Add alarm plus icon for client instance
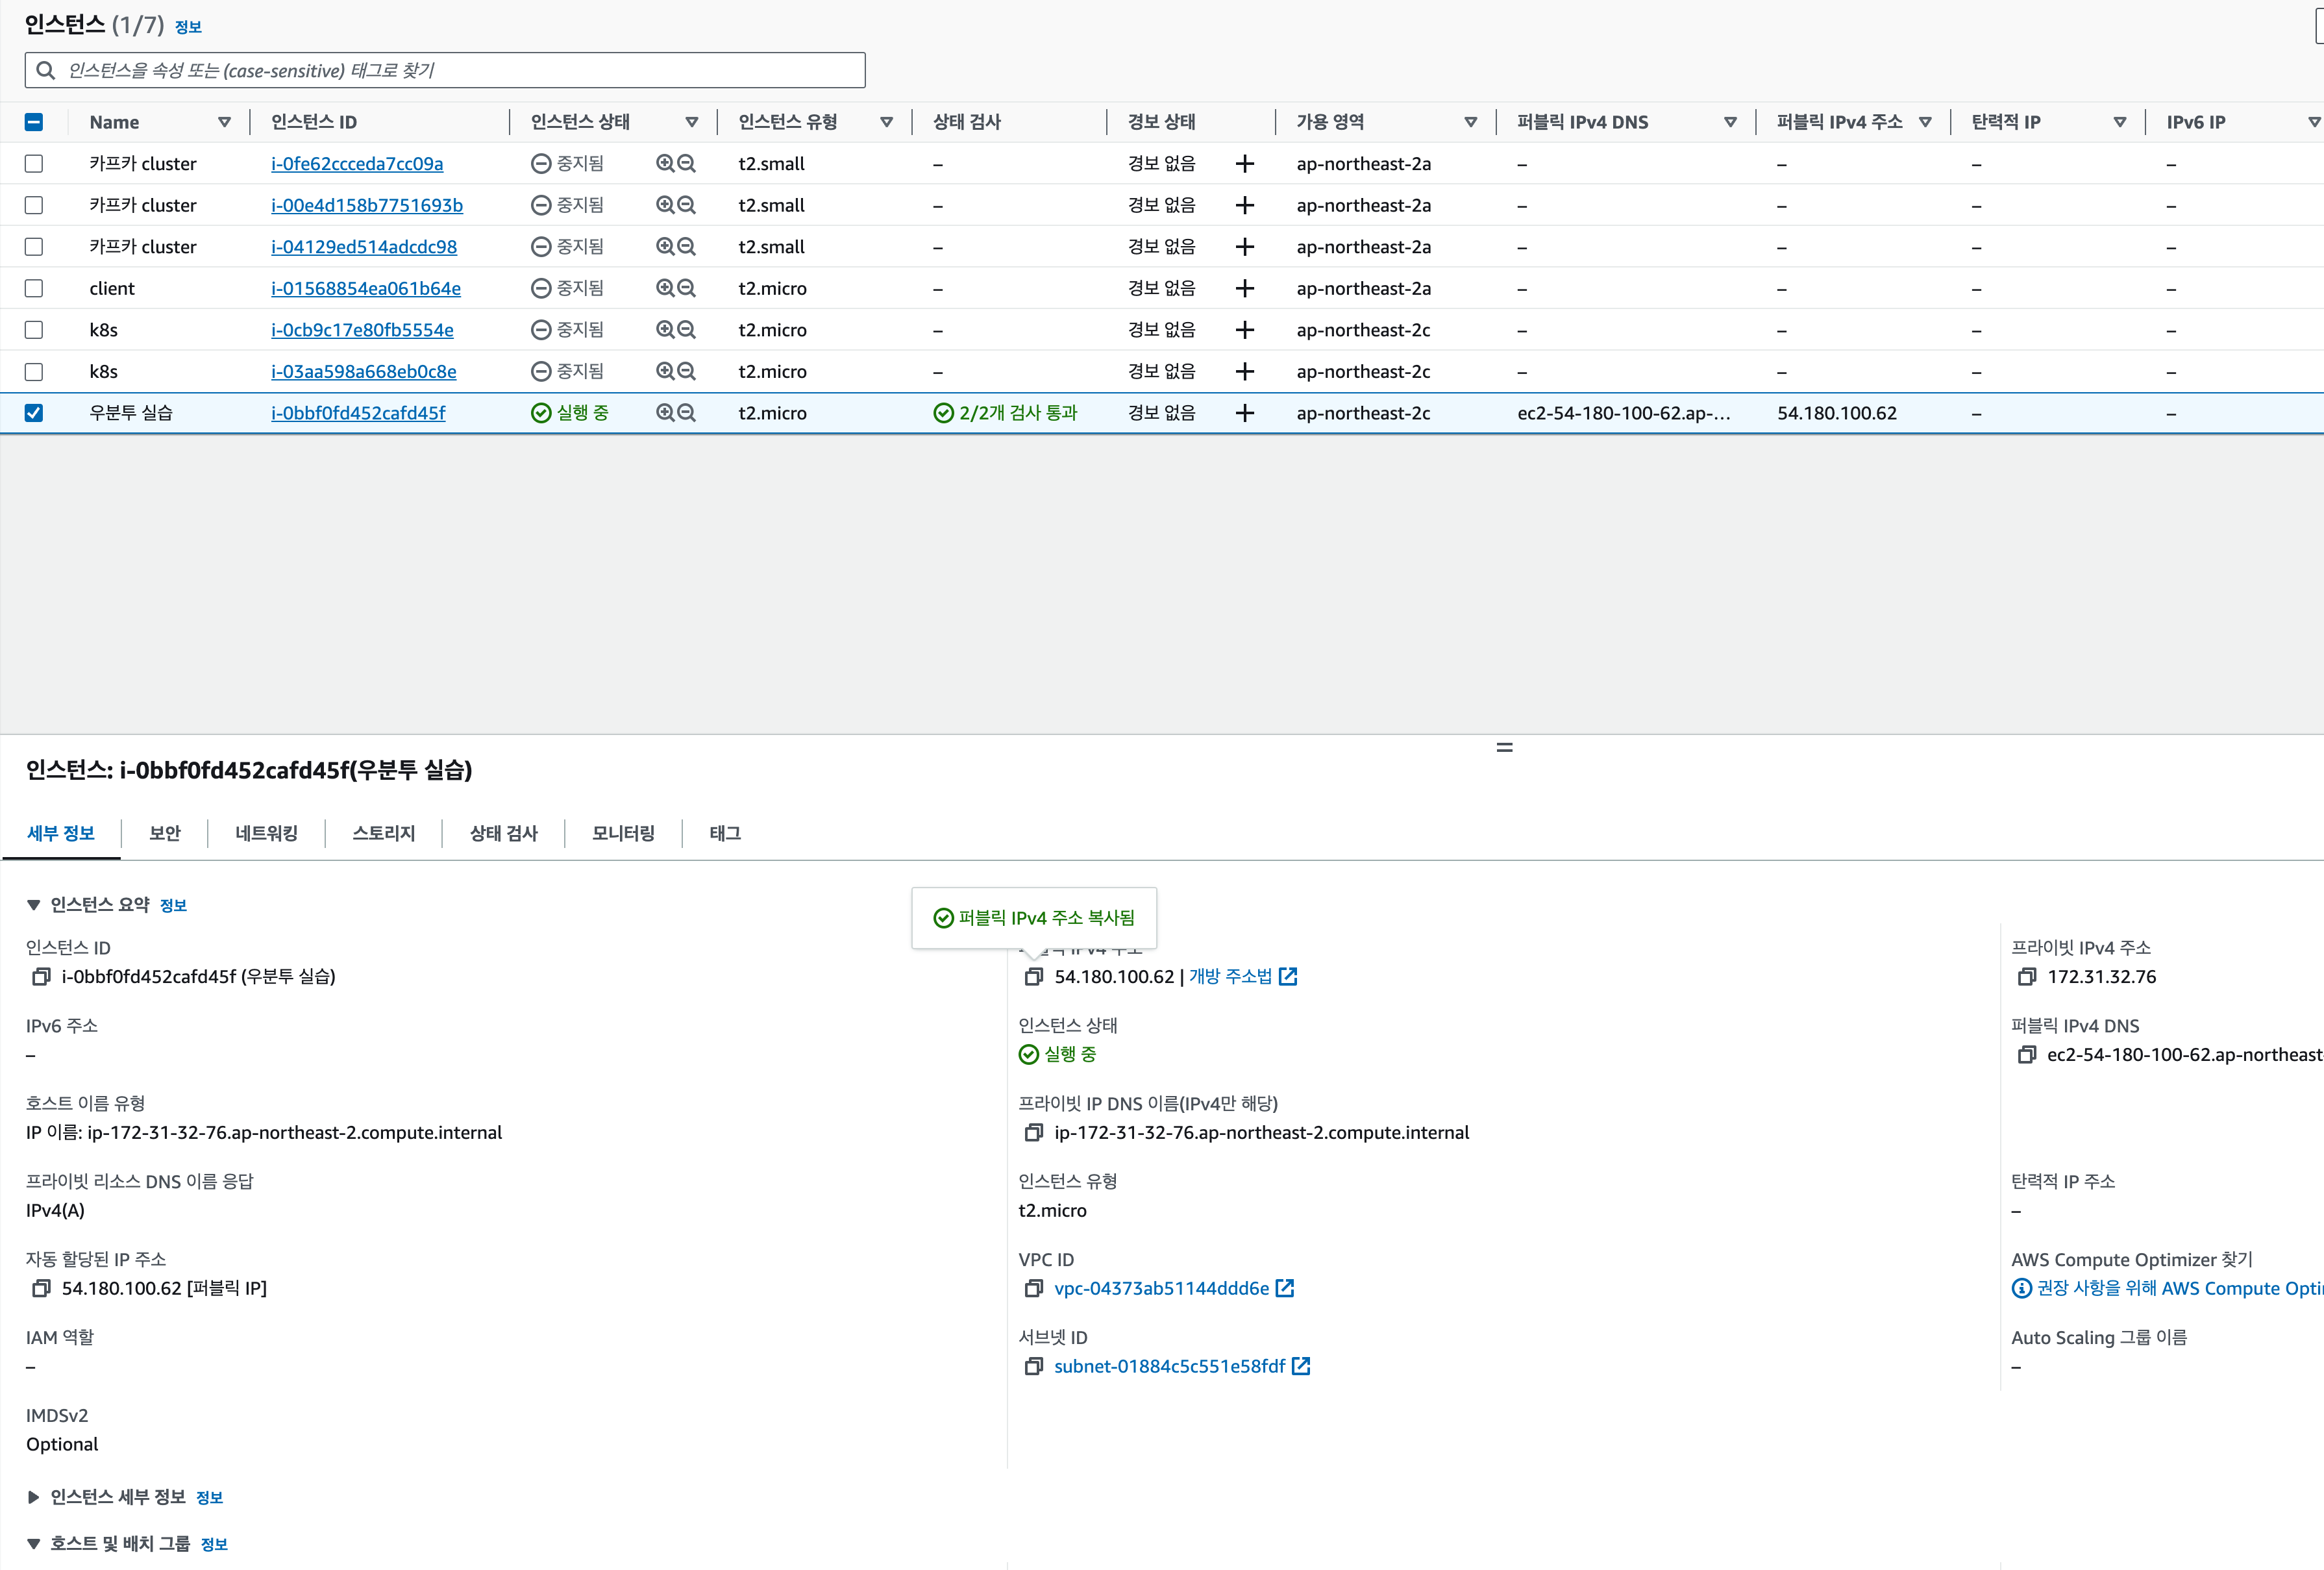Image resolution: width=2324 pixels, height=1570 pixels. pos(1244,288)
